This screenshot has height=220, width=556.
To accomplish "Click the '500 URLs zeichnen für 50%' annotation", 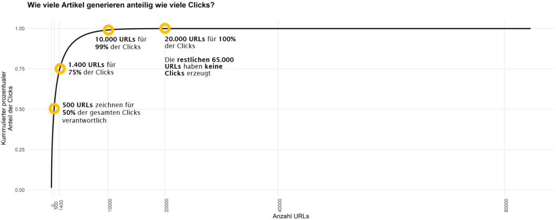I will 102,113.
